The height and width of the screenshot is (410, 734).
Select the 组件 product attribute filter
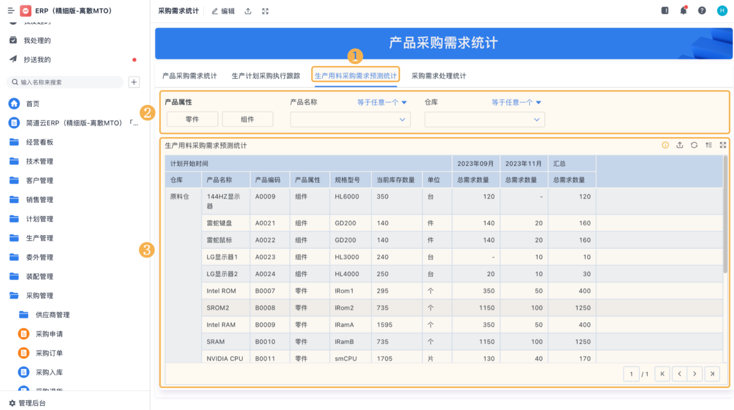pyautogui.click(x=247, y=119)
